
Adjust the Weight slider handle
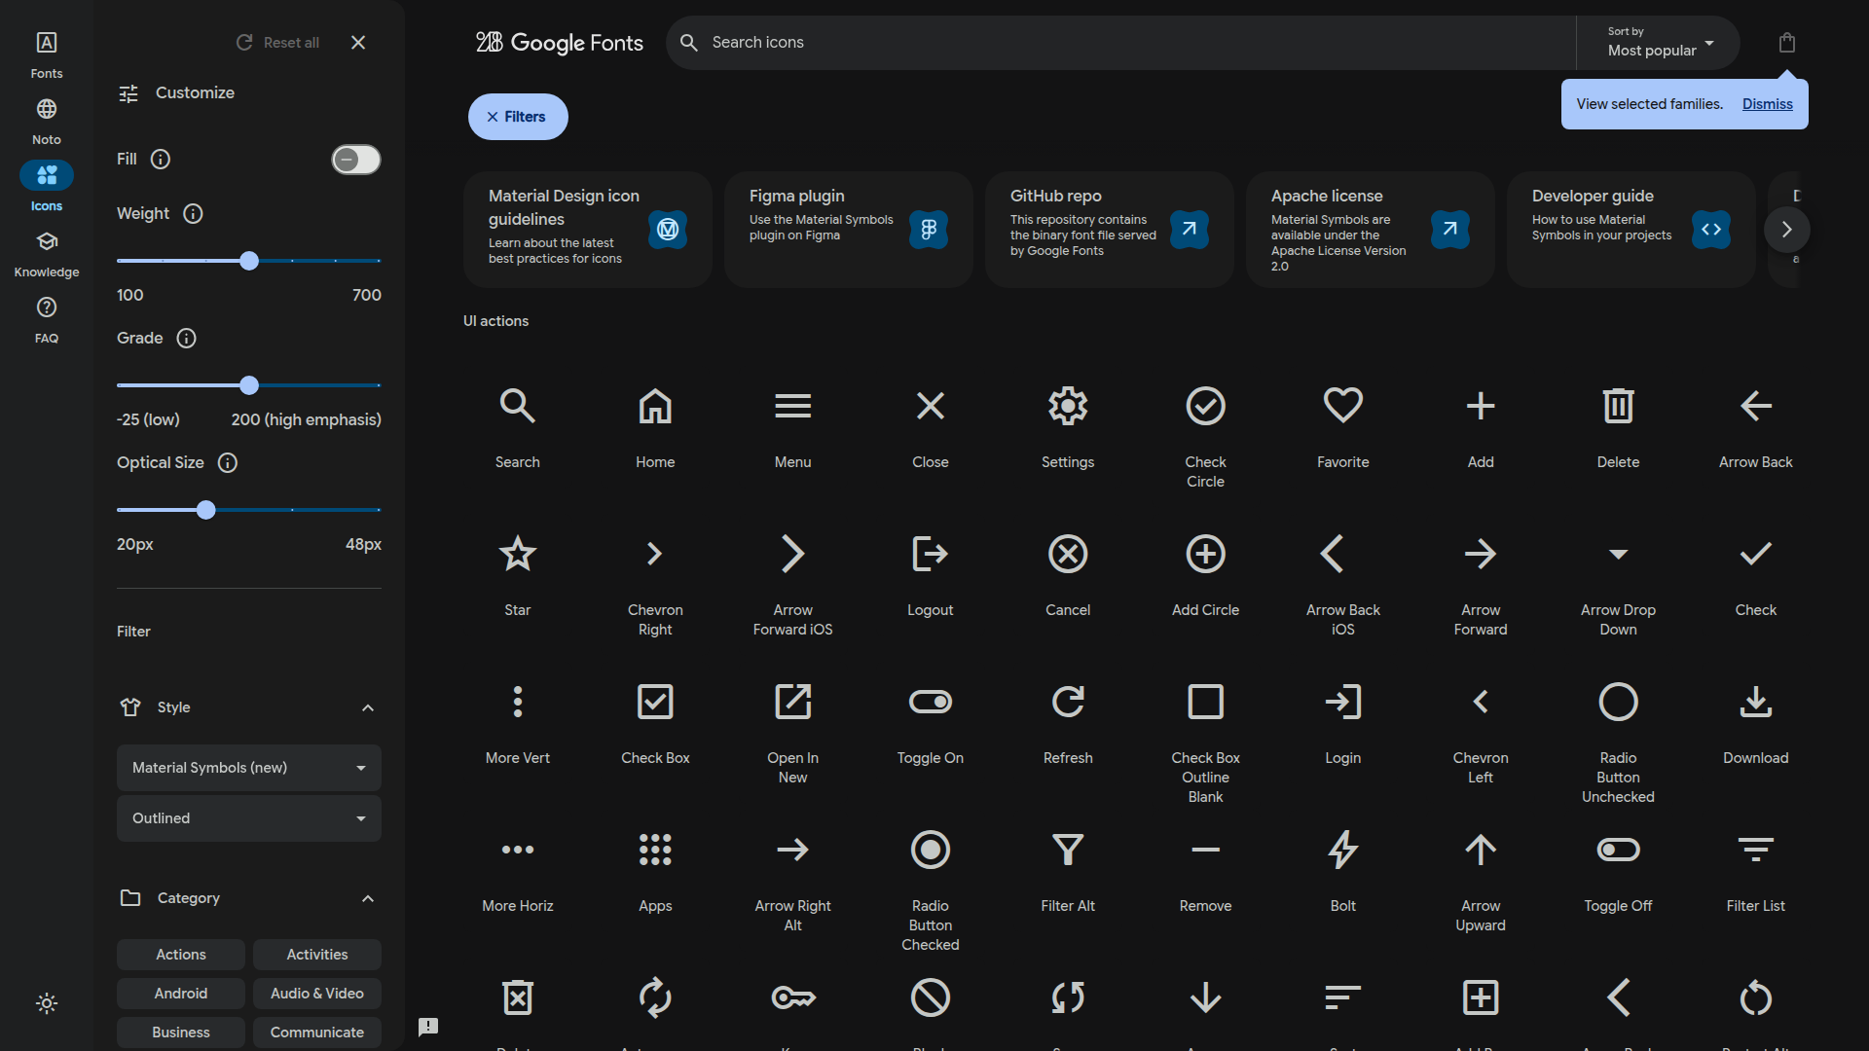pyautogui.click(x=249, y=261)
